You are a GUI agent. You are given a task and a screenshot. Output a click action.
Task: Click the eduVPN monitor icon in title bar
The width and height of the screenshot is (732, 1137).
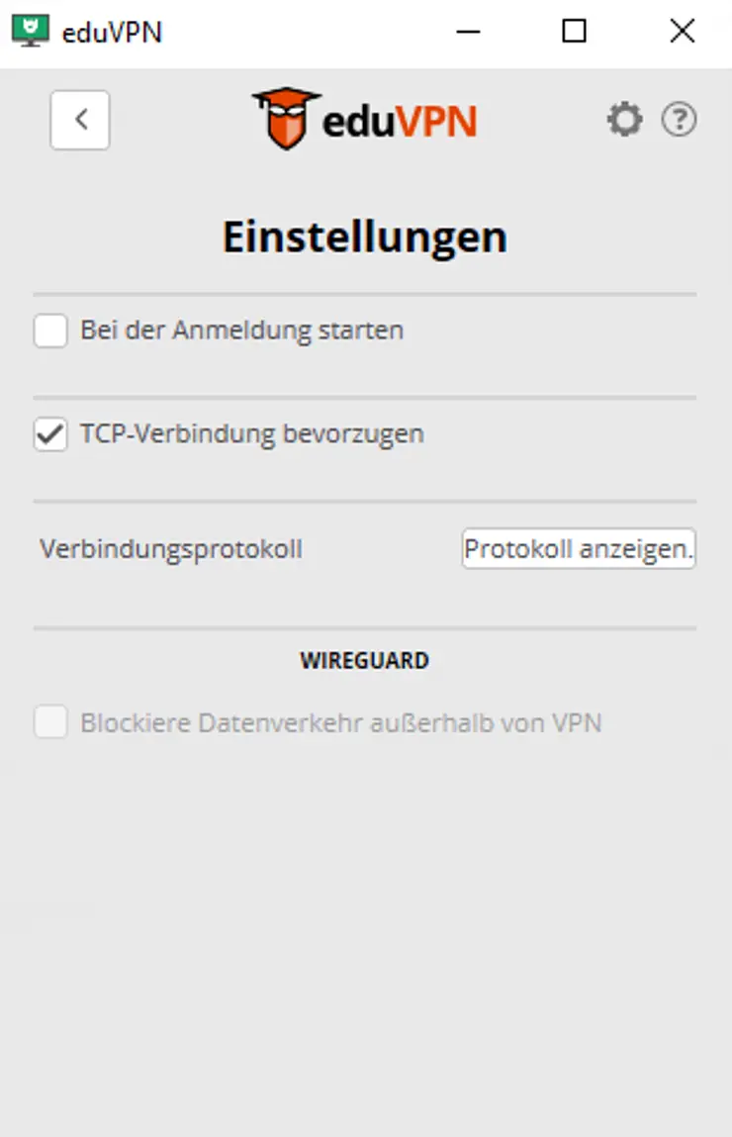30,32
